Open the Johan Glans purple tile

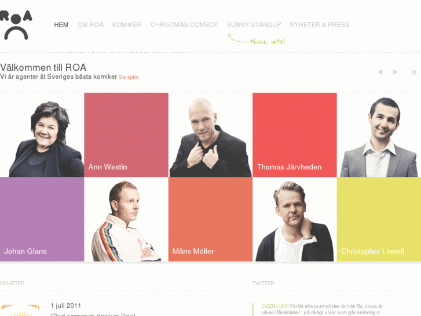(42, 219)
